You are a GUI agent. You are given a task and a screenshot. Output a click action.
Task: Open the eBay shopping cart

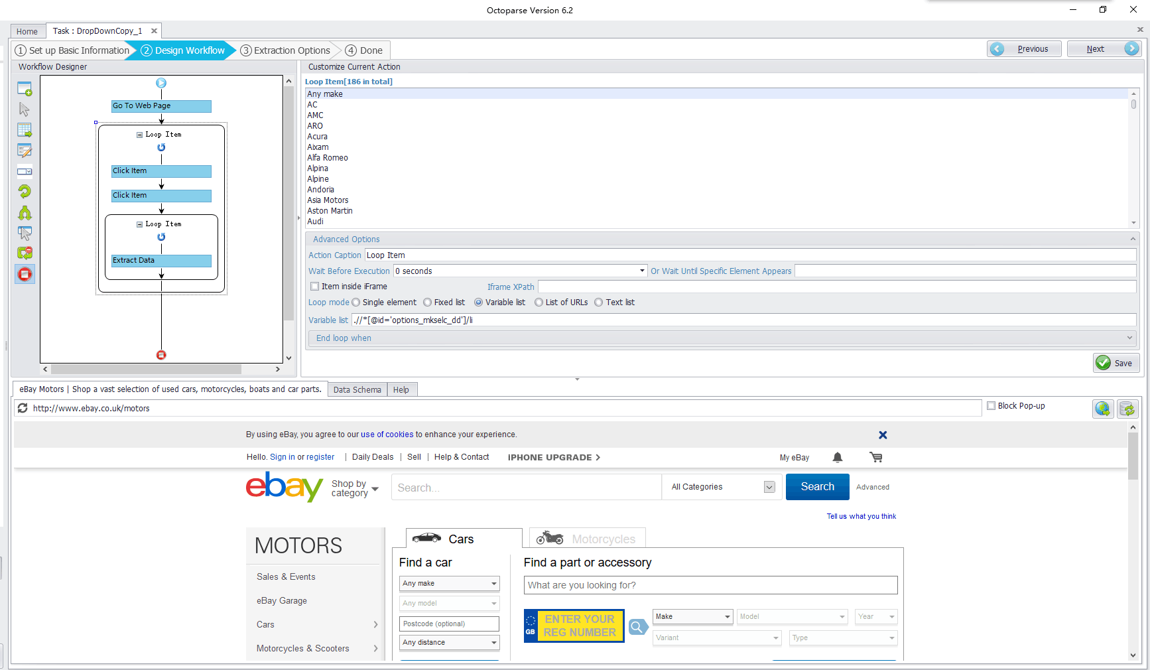[876, 457]
